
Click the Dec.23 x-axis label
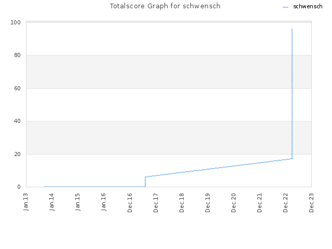[311, 203]
